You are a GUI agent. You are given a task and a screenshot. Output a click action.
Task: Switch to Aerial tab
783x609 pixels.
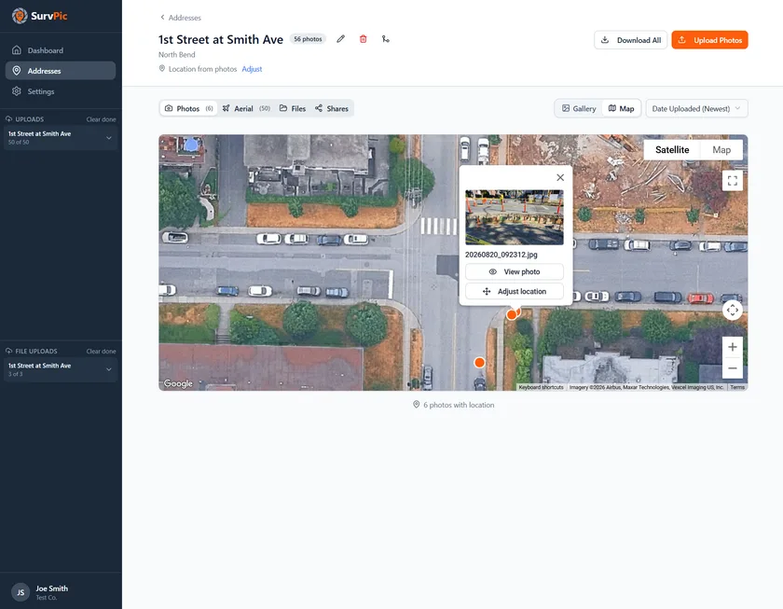click(x=246, y=108)
